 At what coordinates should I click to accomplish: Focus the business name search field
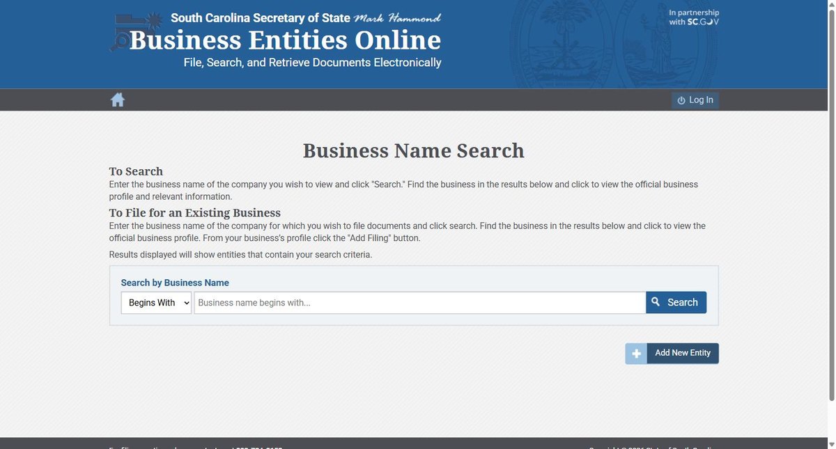tap(419, 303)
